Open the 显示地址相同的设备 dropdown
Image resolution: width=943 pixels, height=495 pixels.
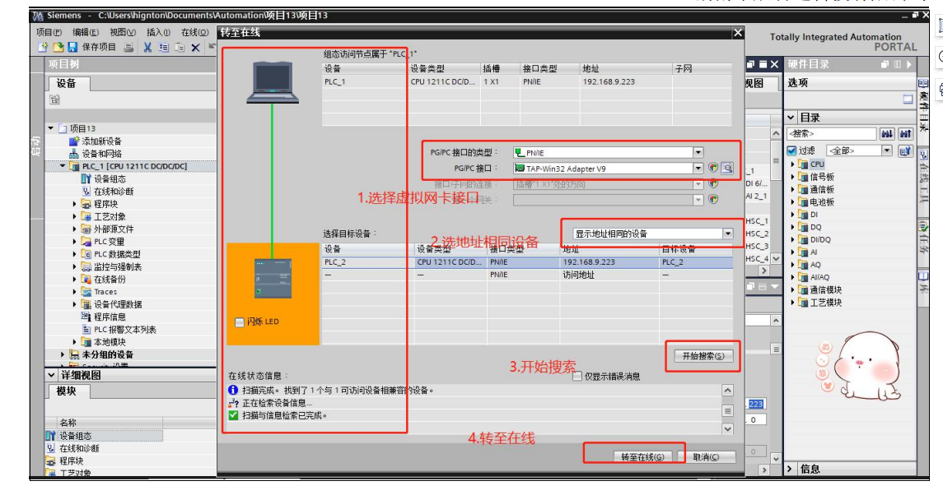click(x=727, y=234)
